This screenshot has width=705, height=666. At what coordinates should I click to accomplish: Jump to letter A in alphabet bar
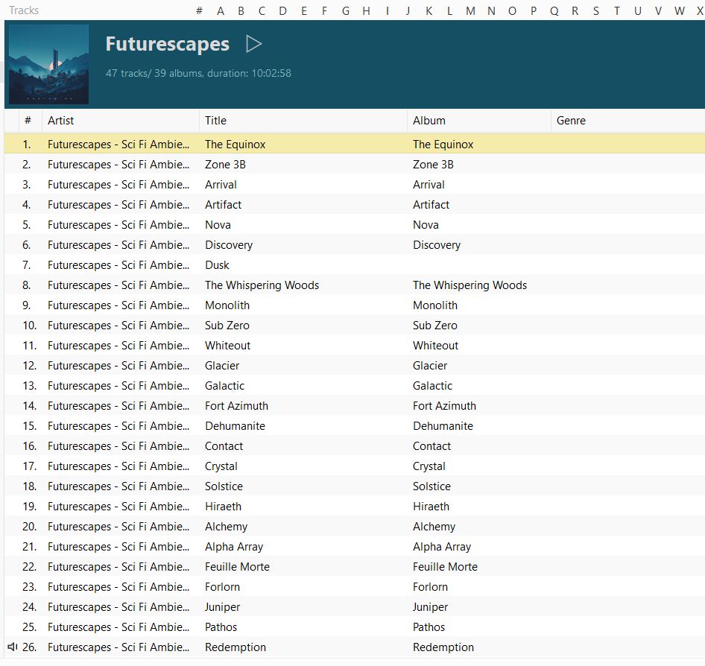pyautogui.click(x=220, y=10)
